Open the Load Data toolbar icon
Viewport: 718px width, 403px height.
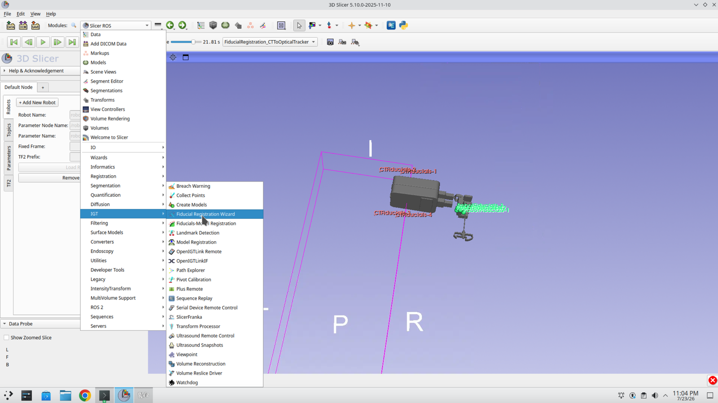point(11,26)
